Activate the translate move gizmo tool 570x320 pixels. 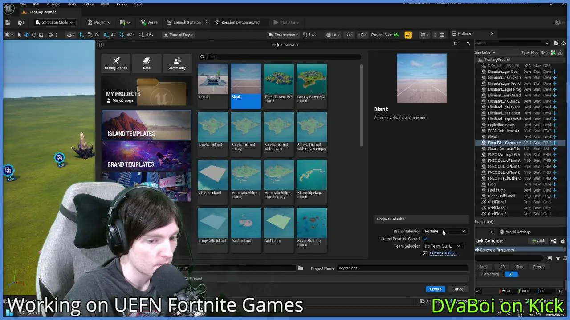26,35
